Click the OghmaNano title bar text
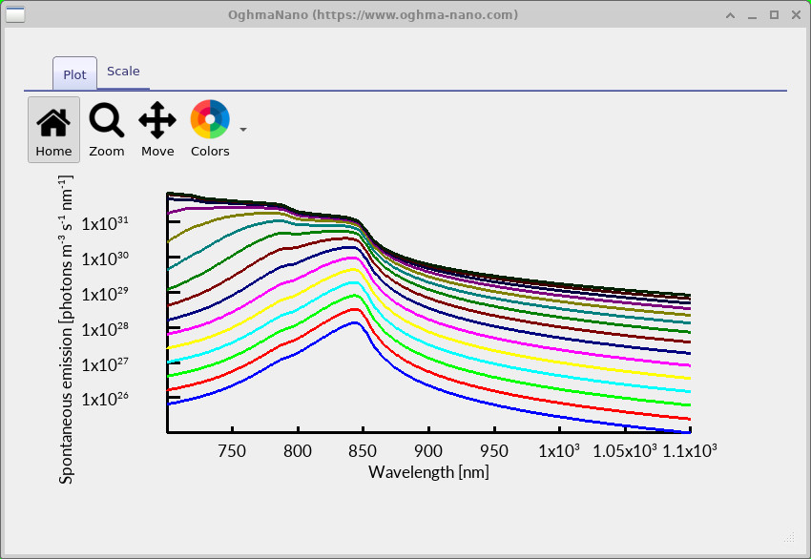This screenshot has height=559, width=811. [373, 14]
